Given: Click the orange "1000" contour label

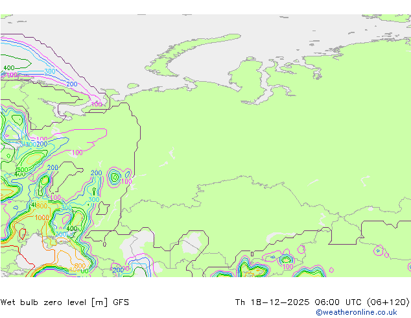Looking at the screenshot, I should point(42,217).
